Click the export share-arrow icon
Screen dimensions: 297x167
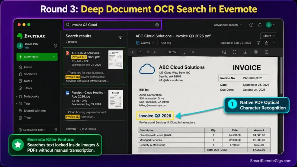click(267, 43)
